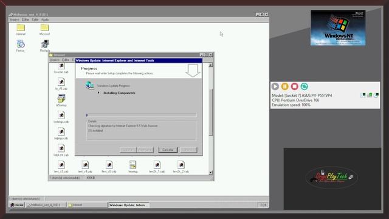Select the ie5setup installer icon
The width and height of the screenshot is (389, 219).
(x=61, y=100)
